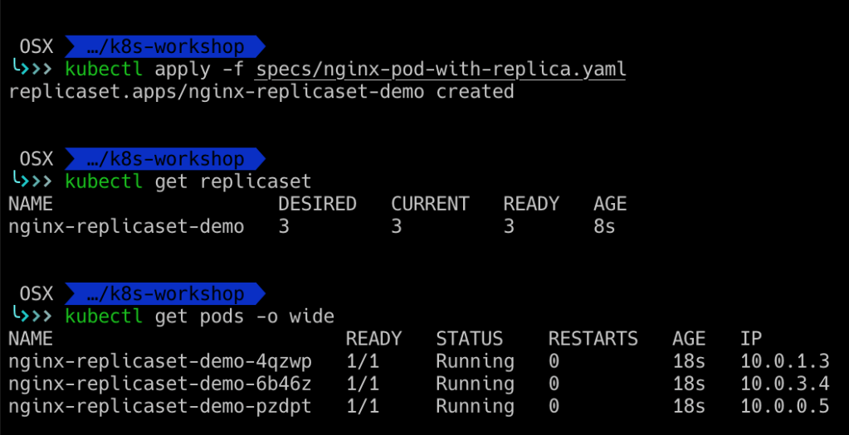The width and height of the screenshot is (849, 435).
Task: Click the 'kubectl get pods -o wide' command
Action: point(199,317)
